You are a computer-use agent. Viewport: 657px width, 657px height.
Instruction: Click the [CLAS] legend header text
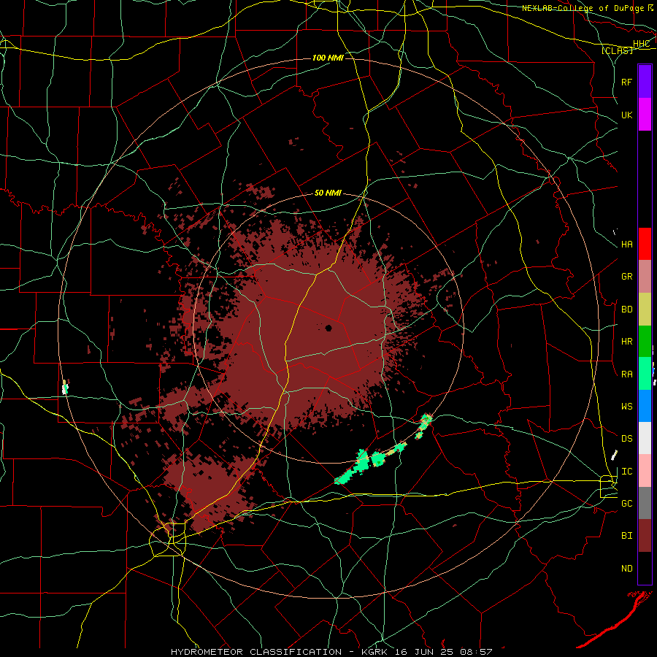(617, 50)
